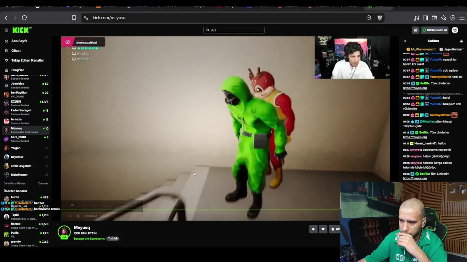Open the browser zoom magnifier icon

tap(369, 18)
